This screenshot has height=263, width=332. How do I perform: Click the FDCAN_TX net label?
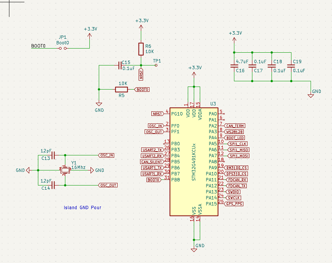[236, 185]
